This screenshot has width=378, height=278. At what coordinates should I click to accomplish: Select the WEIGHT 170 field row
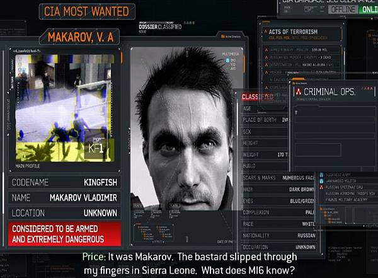pos(265,154)
